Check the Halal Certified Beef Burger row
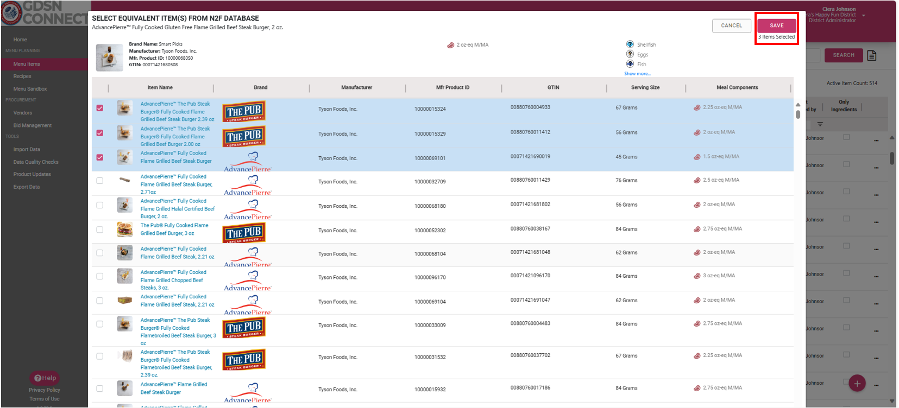The height and width of the screenshot is (408, 899). pyautogui.click(x=100, y=205)
